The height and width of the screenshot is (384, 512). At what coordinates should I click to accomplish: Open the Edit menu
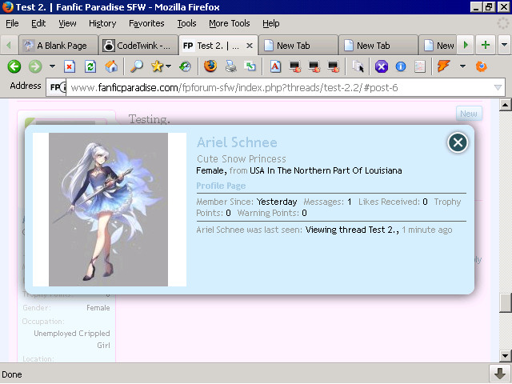pos(38,23)
